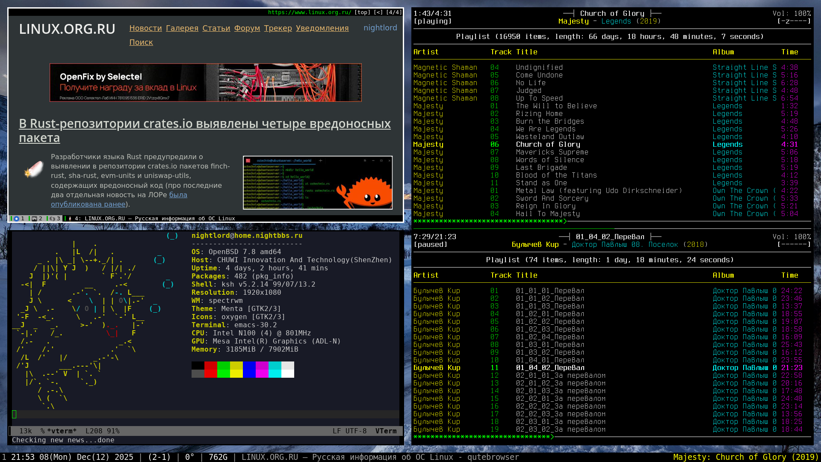Open the Галерея navigation link
The width and height of the screenshot is (821, 462).
pos(182,28)
